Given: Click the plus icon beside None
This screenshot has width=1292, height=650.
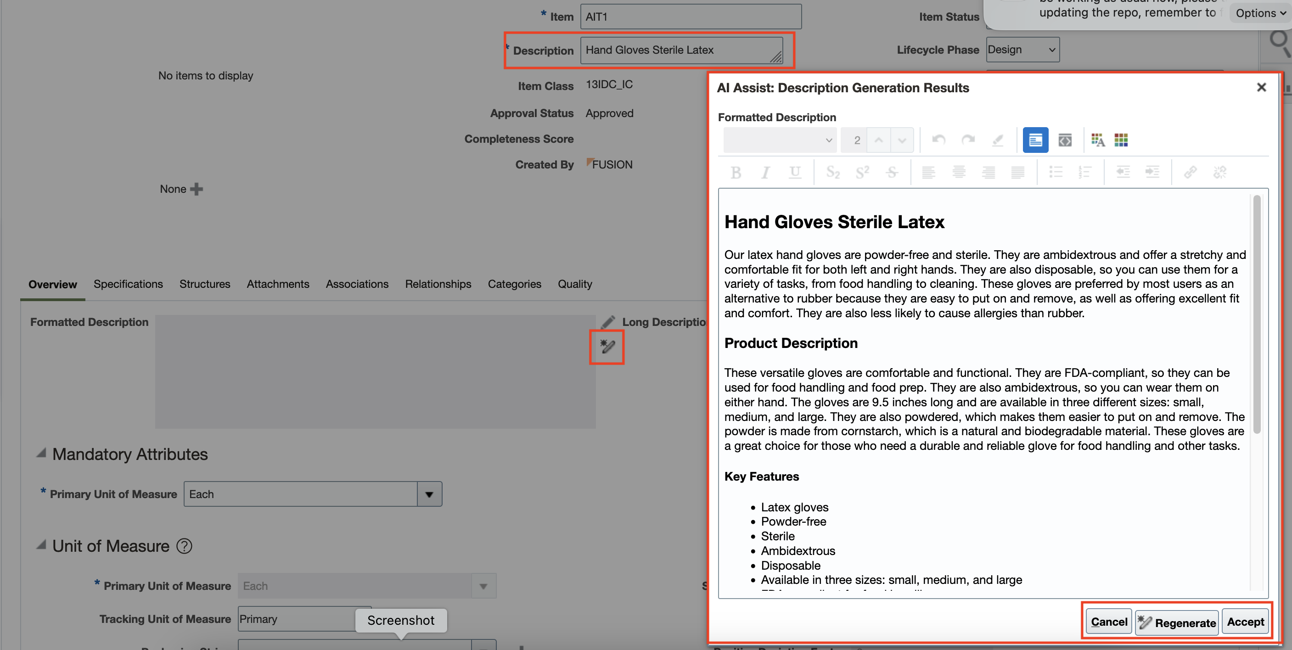Looking at the screenshot, I should point(197,189).
